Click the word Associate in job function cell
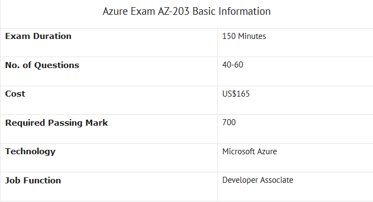 click(x=277, y=180)
